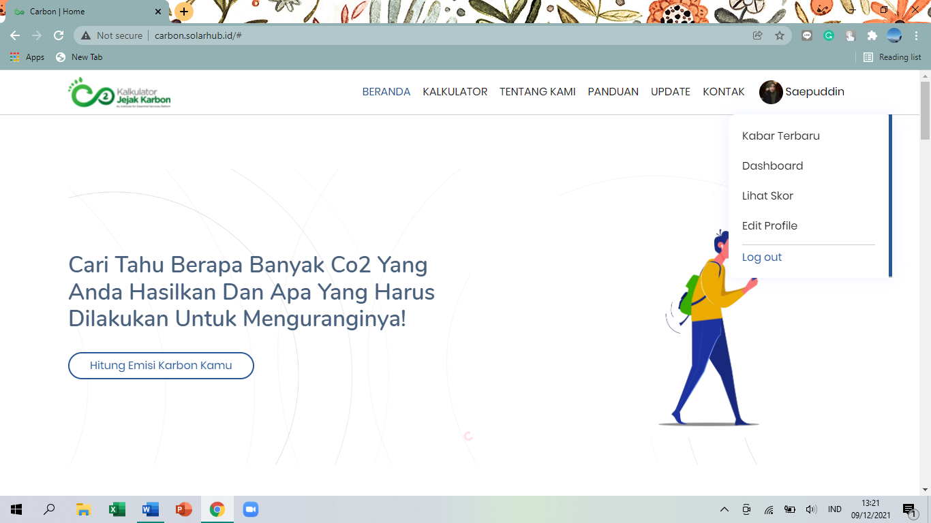This screenshot has width=931, height=523.
Task: Select Lihat Skor from dropdown
Action: (x=768, y=196)
